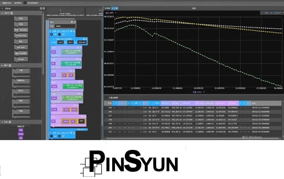
Task: Open the X-axis (Vin) variable dropdown
Action: coord(204,92)
